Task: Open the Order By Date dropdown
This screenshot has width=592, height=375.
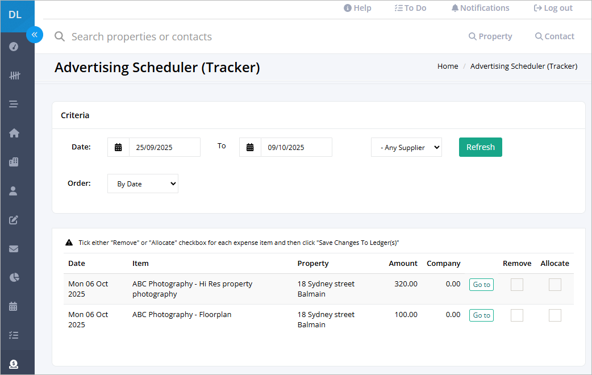Action: pos(143,184)
